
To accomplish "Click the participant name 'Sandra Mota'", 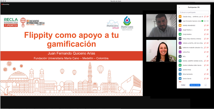I will coord(187,70).
